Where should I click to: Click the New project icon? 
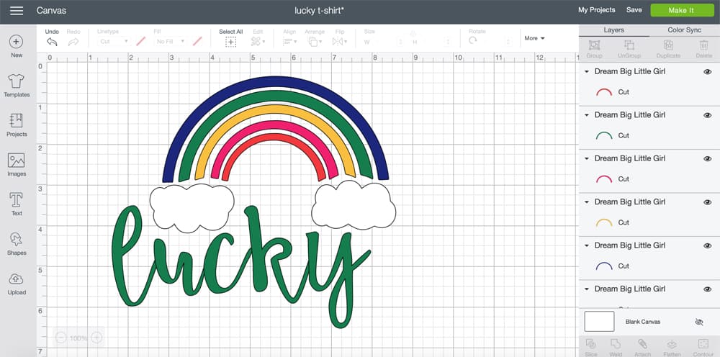tap(16, 42)
